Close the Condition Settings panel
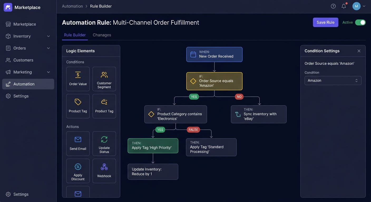This screenshot has height=202, width=371. [359, 51]
